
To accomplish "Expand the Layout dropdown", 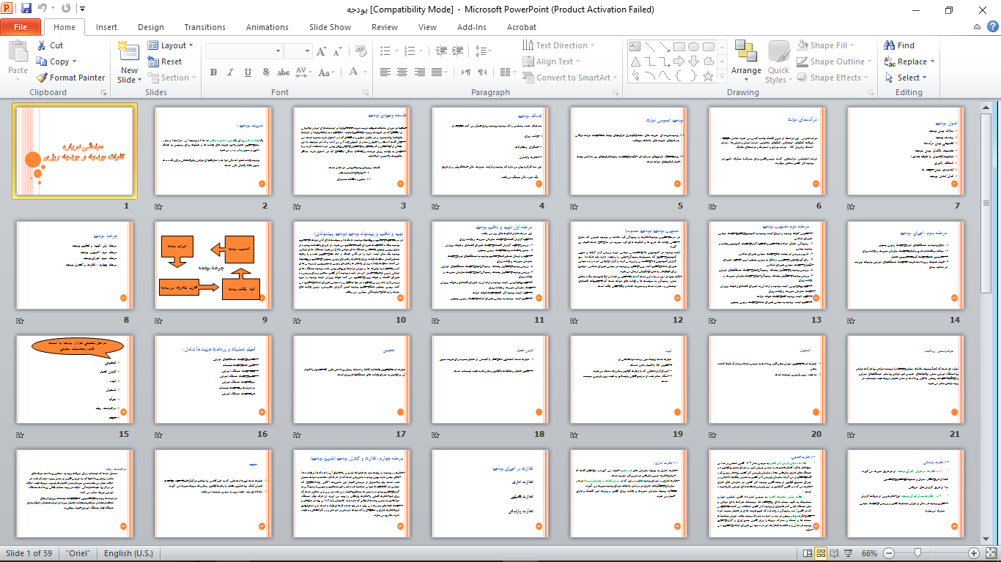I will 170,45.
